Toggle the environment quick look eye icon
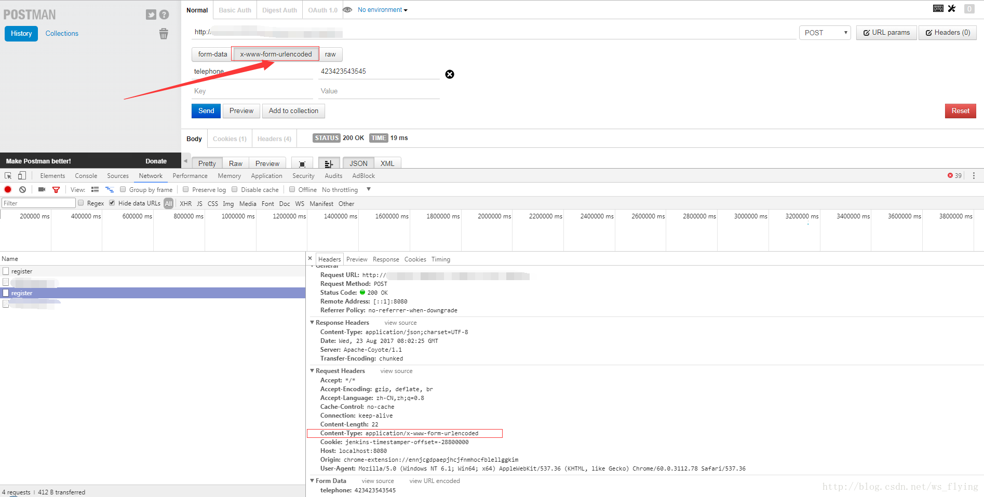 click(347, 10)
